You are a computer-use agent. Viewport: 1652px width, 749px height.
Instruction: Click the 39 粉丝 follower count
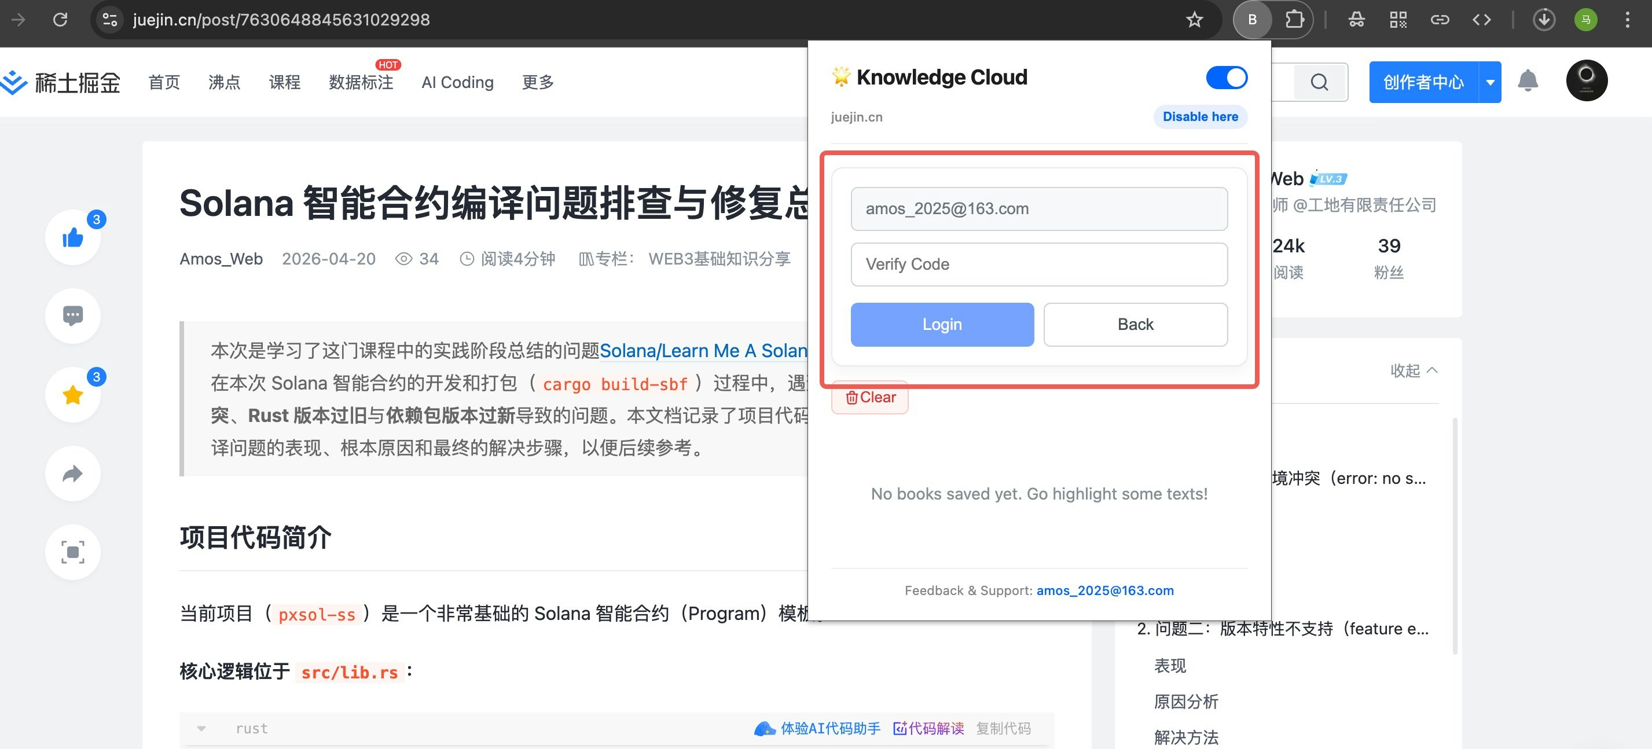[x=1389, y=258]
